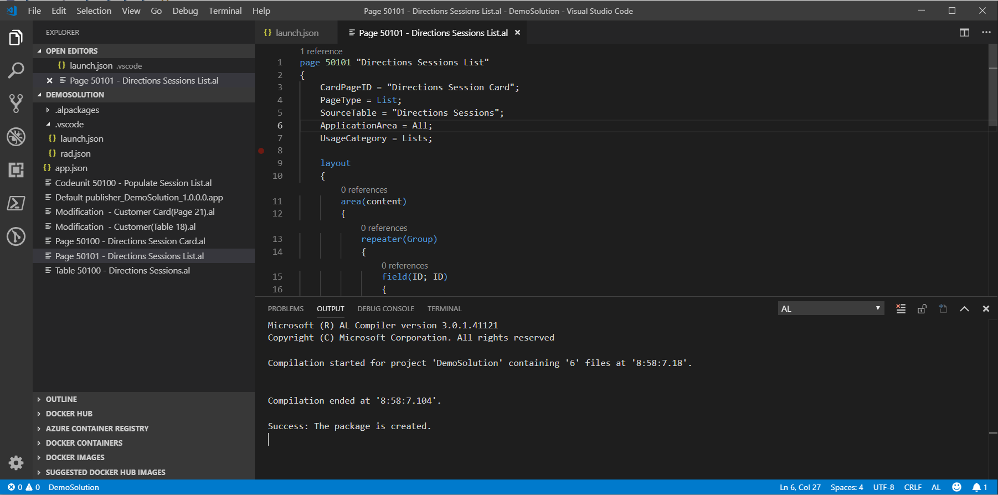Screen dimensions: 998x495
Task: Switch to the Terminal panel tab
Action: point(444,309)
